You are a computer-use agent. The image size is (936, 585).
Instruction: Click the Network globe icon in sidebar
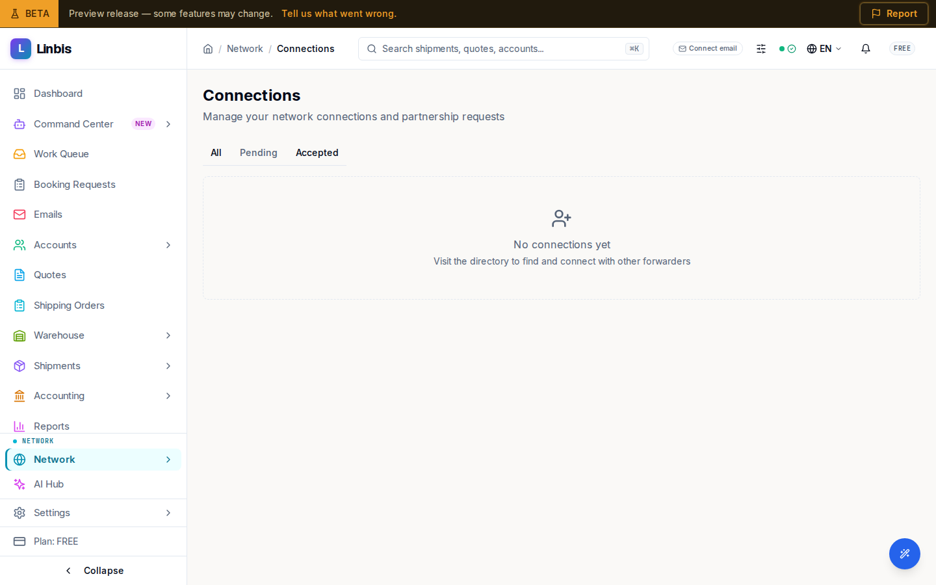(x=19, y=460)
